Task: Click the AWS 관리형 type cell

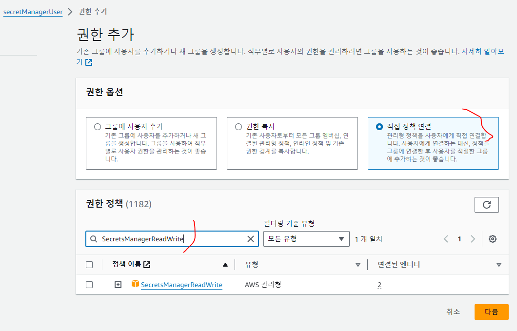Action: [x=263, y=285]
